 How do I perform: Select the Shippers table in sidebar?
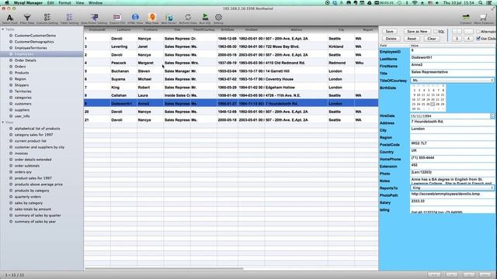click(22, 85)
